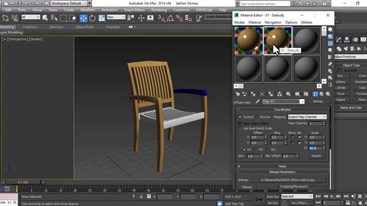
Task: Collapse the Bitmap Parameters rollout
Action: tap(282, 172)
